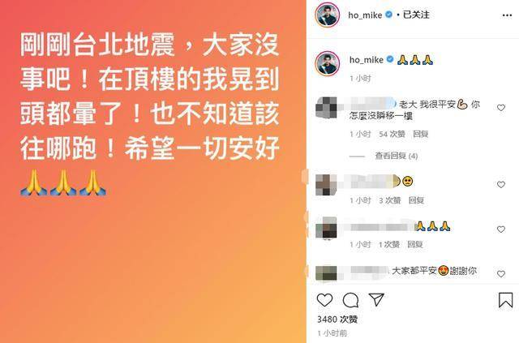Open ho_mike profile picture in header
The width and height of the screenshot is (519, 343).
click(x=328, y=15)
